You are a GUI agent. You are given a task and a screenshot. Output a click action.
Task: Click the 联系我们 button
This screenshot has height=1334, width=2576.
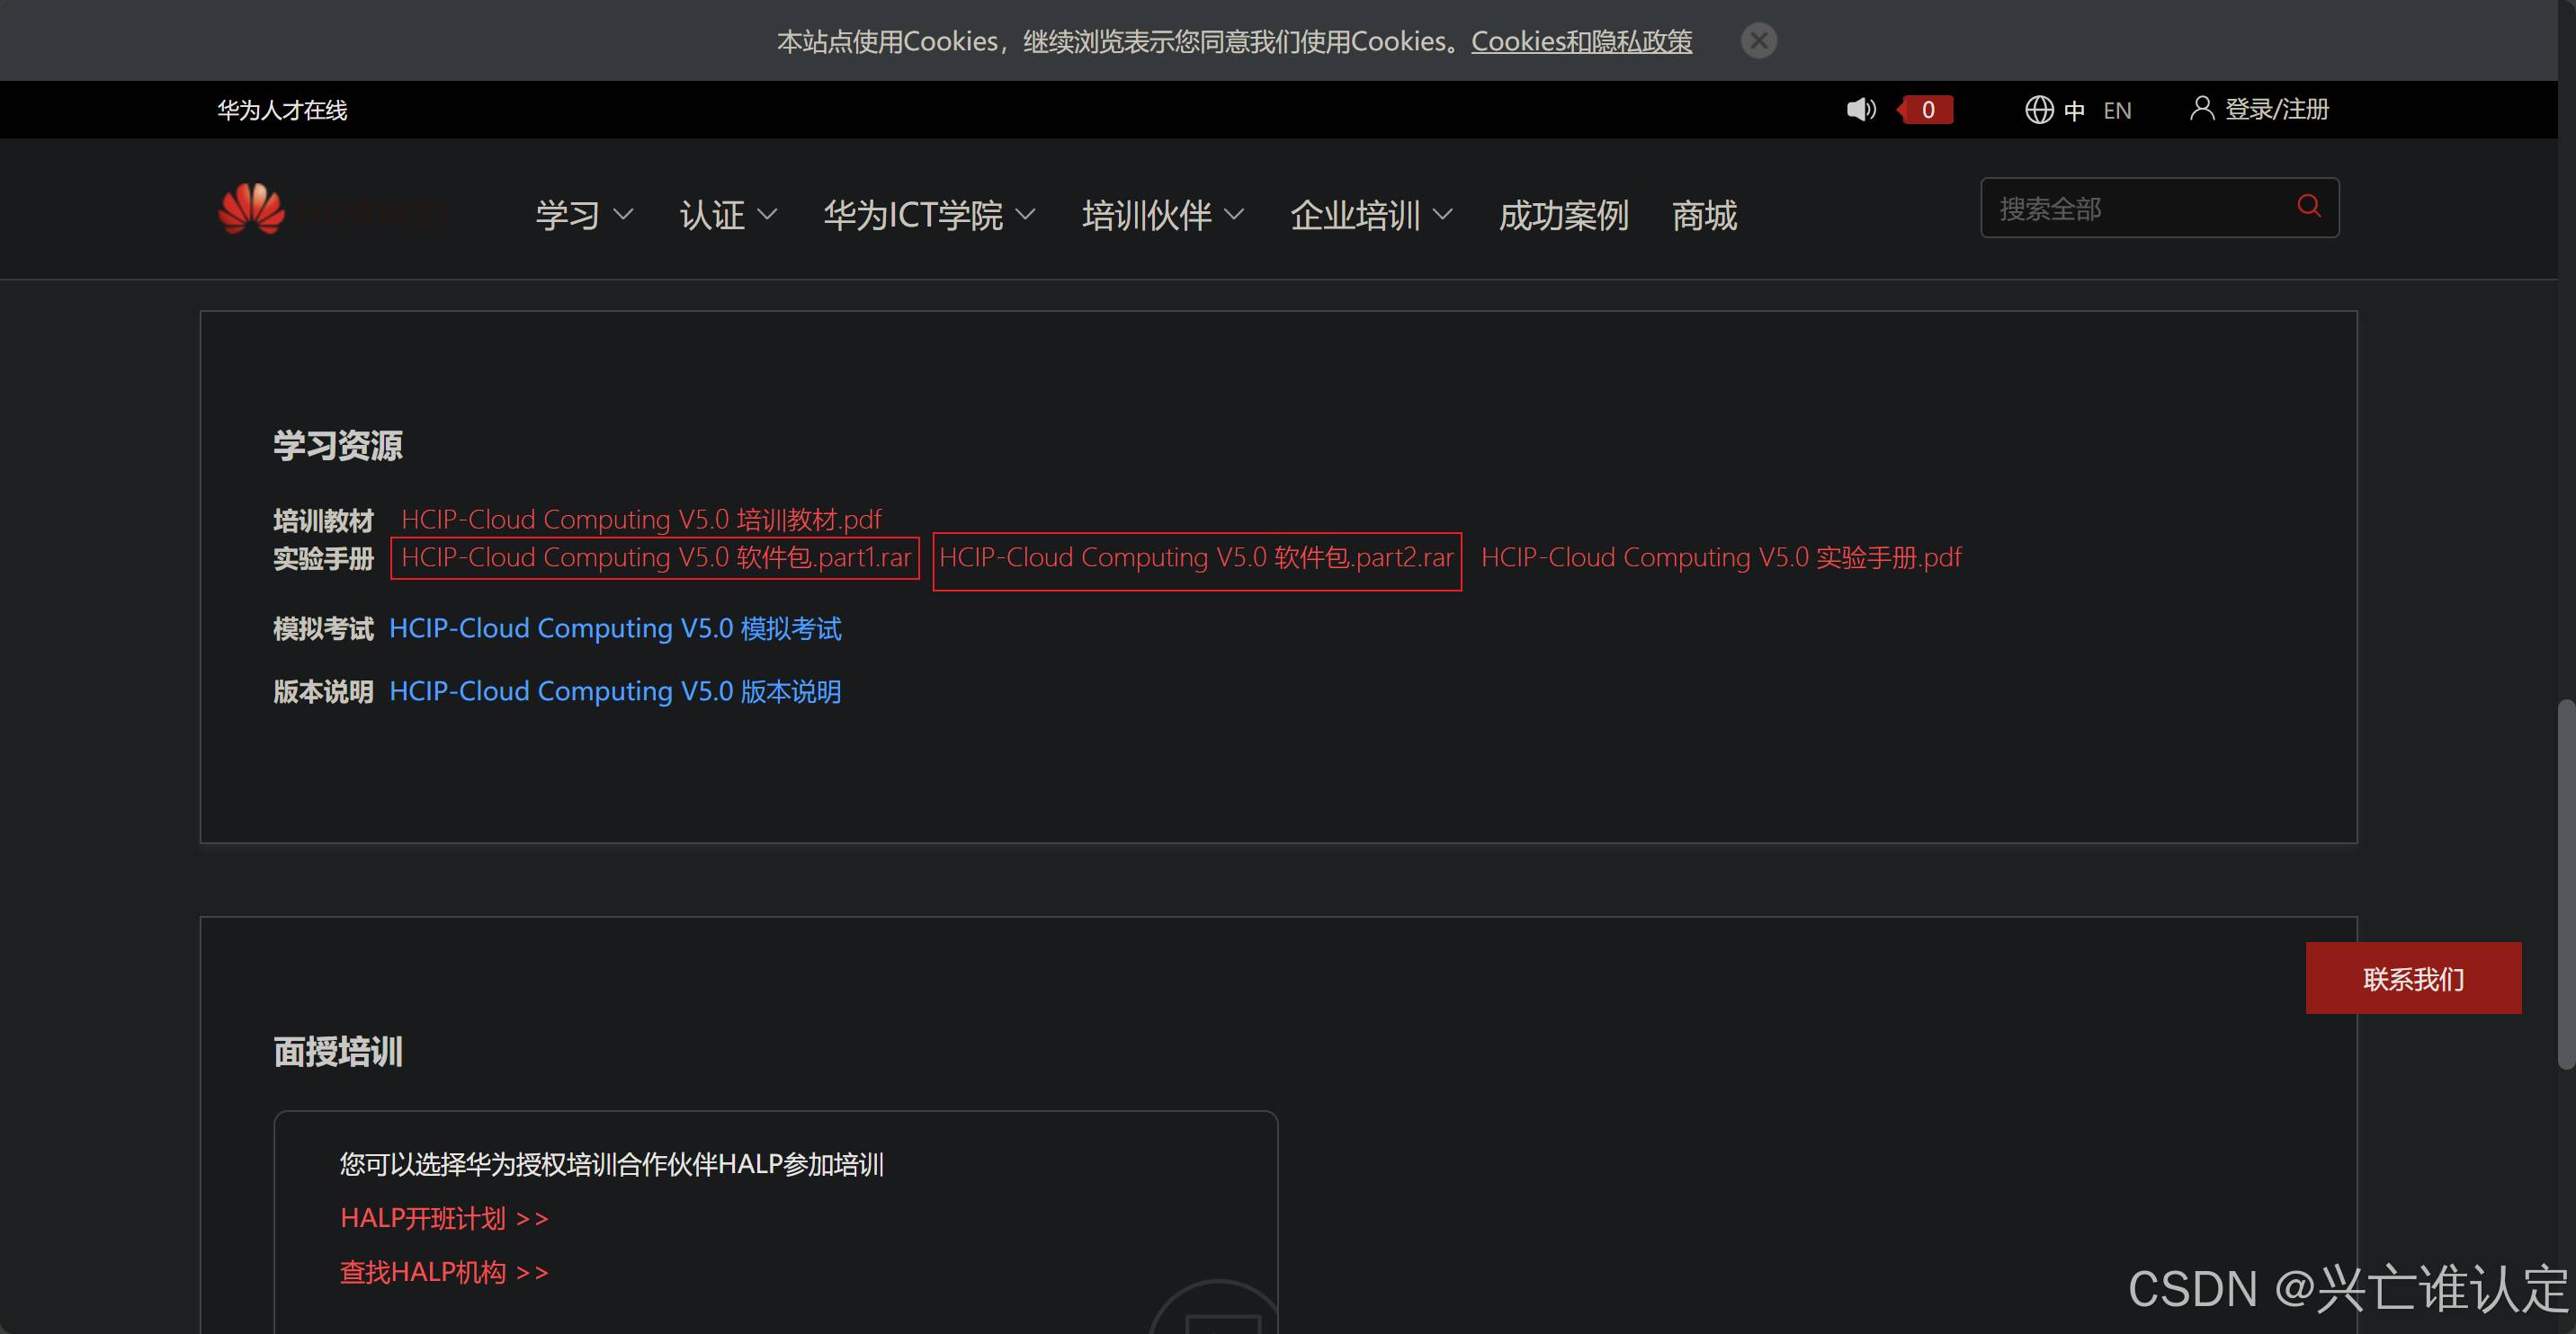pyautogui.click(x=2413, y=978)
